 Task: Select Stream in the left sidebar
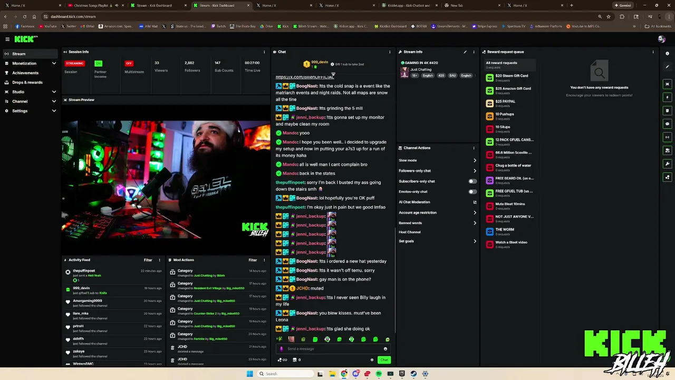click(x=29, y=54)
